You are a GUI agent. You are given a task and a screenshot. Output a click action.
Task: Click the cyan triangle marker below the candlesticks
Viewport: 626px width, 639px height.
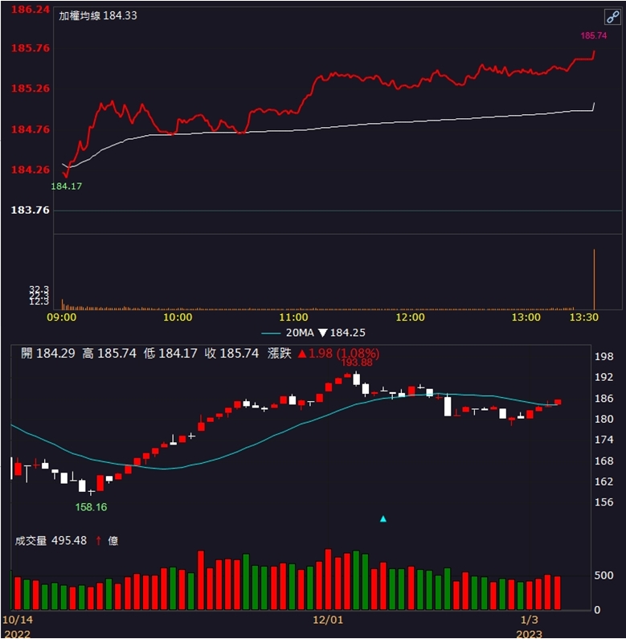(383, 518)
